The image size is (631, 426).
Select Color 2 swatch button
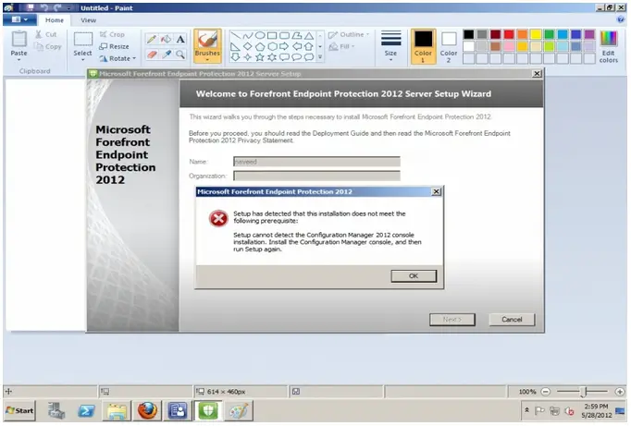[449, 46]
